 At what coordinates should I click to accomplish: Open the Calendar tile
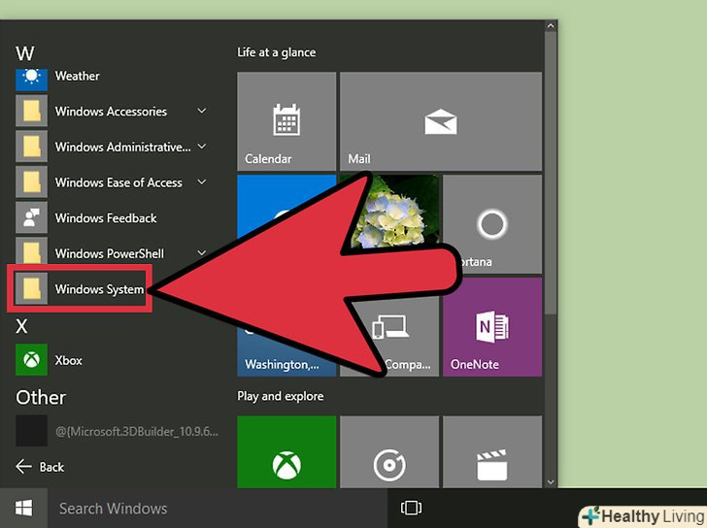point(286,121)
